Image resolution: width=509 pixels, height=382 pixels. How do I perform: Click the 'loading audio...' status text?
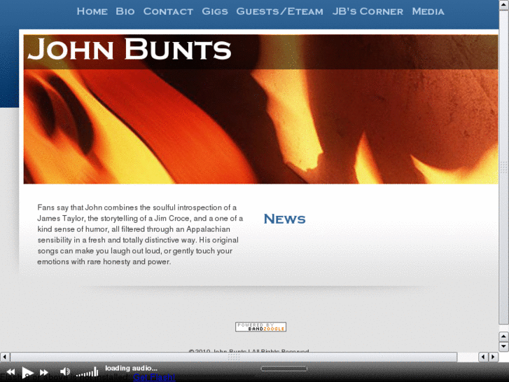coord(131,368)
